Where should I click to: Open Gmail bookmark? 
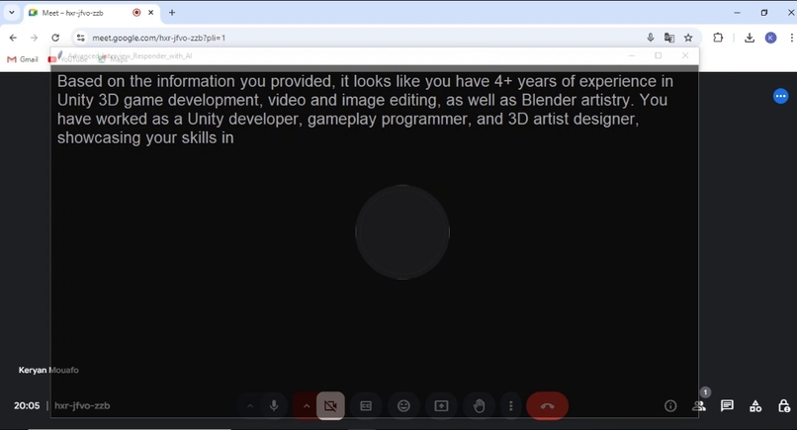tap(23, 59)
